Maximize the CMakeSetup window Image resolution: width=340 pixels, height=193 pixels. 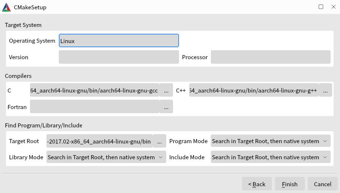coord(321,7)
